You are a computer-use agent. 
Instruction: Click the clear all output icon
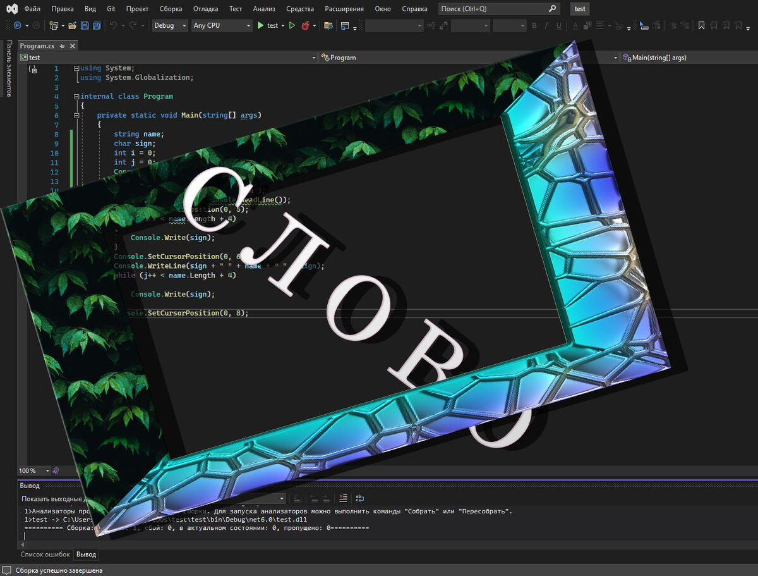click(343, 498)
